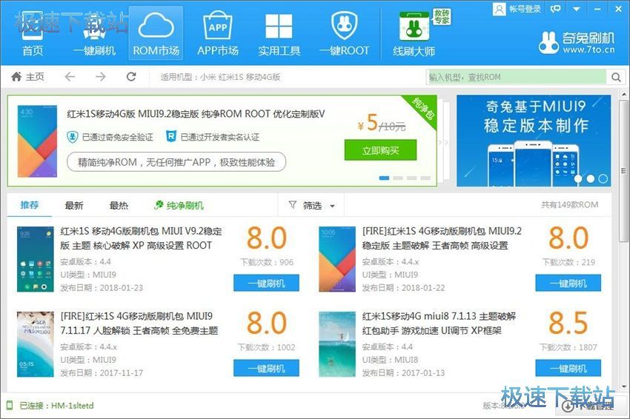Click the 已通过奇兔安全验证 shield badge
The height and width of the screenshot is (419, 630).
coord(72,137)
